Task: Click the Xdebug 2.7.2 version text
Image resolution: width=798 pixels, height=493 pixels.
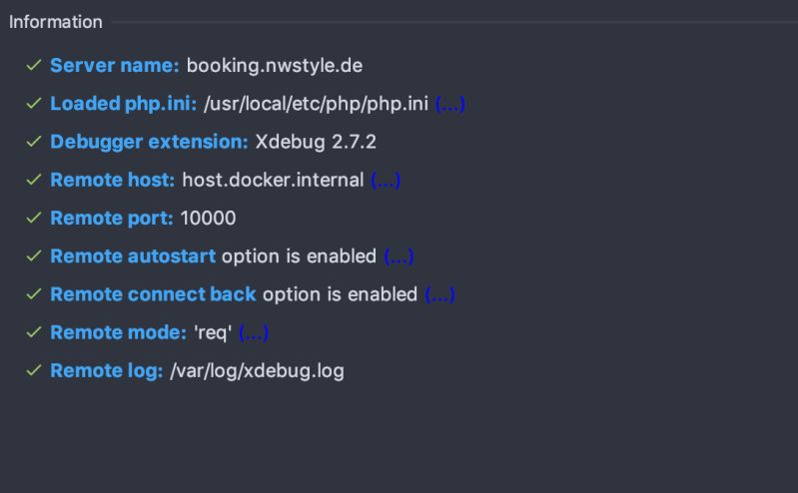Action: [x=316, y=142]
